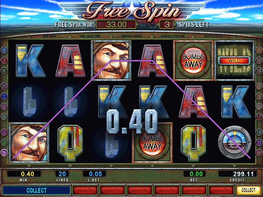Click the pilot face symbol in bottom row
This screenshot has width=263, height=197.
coord(29,143)
